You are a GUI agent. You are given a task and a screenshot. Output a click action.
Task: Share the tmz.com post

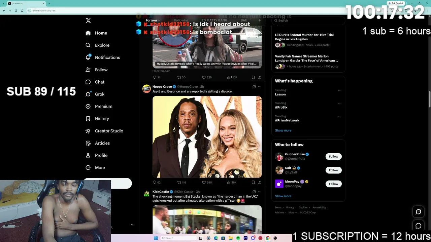[260, 77]
